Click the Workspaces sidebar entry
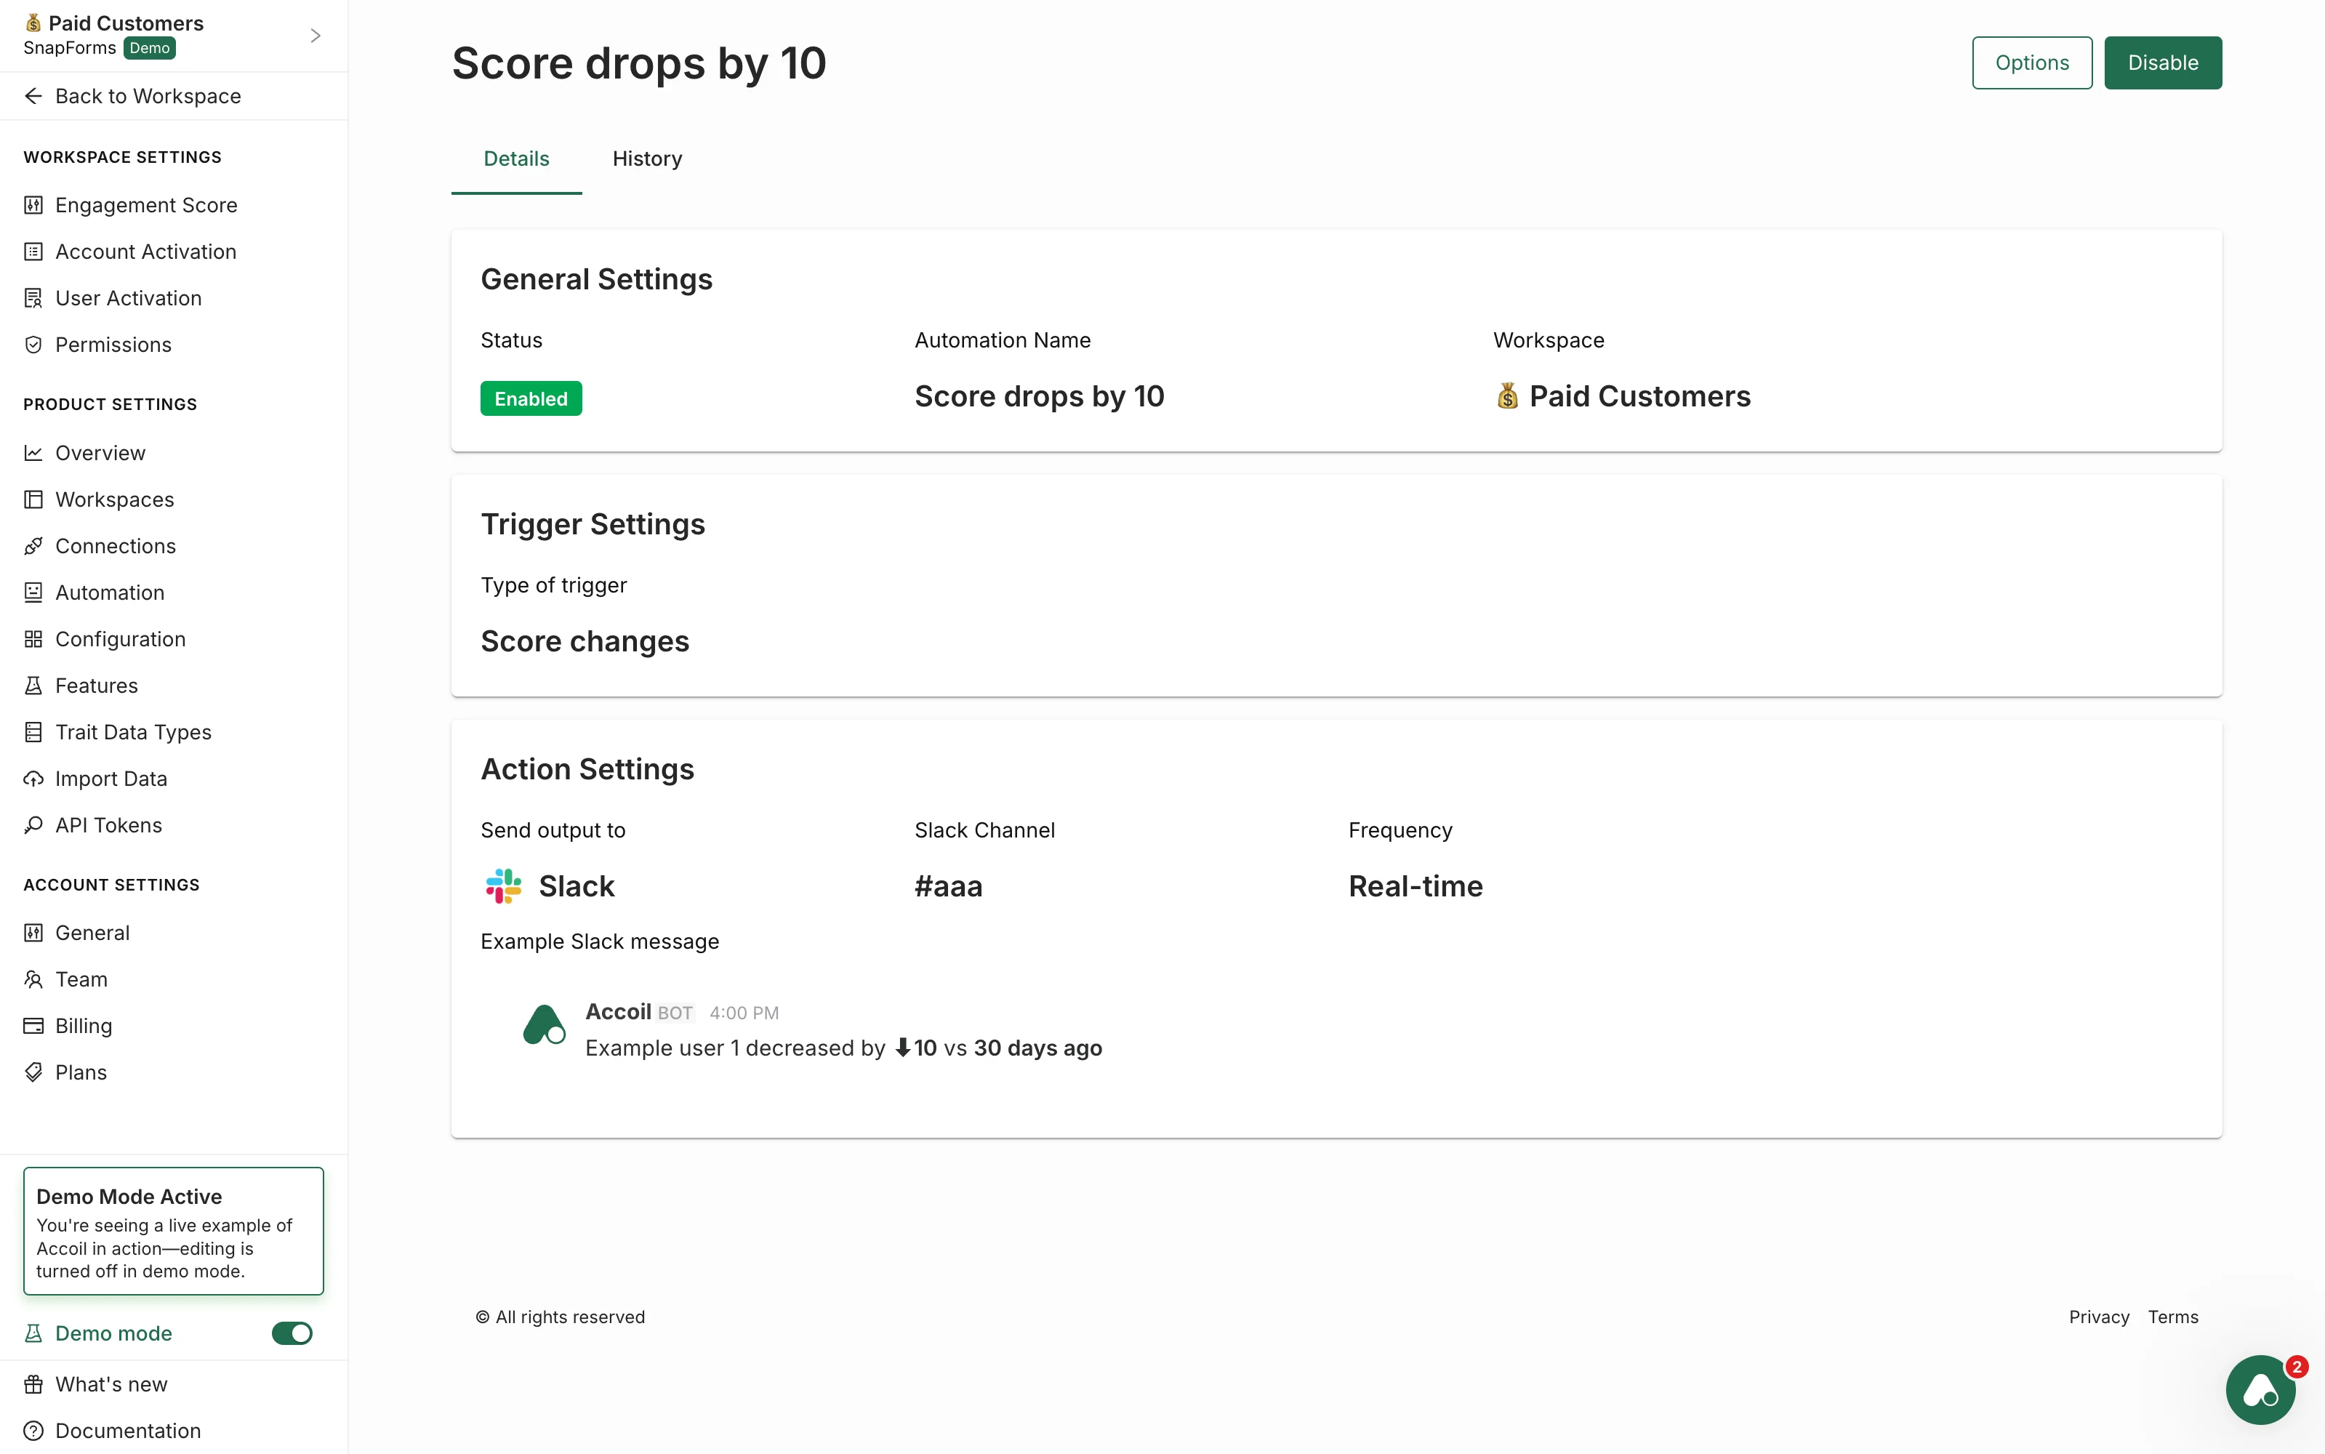The height and width of the screenshot is (1454, 2325). point(114,499)
